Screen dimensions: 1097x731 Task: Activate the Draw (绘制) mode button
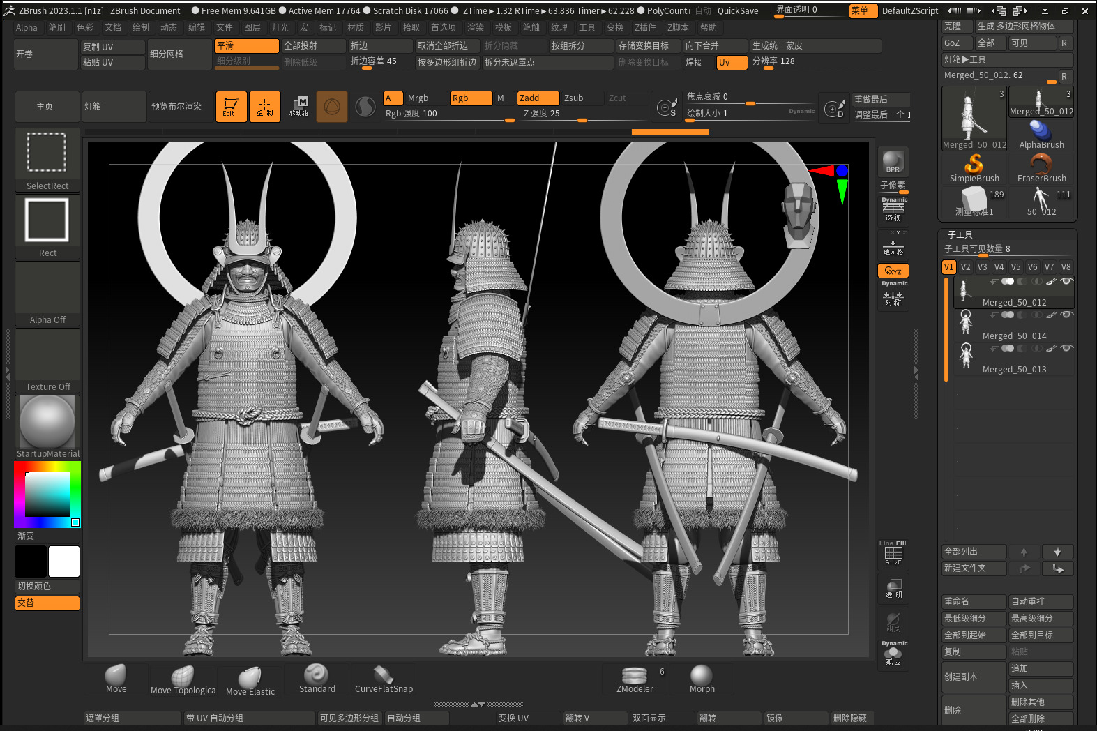[264, 107]
